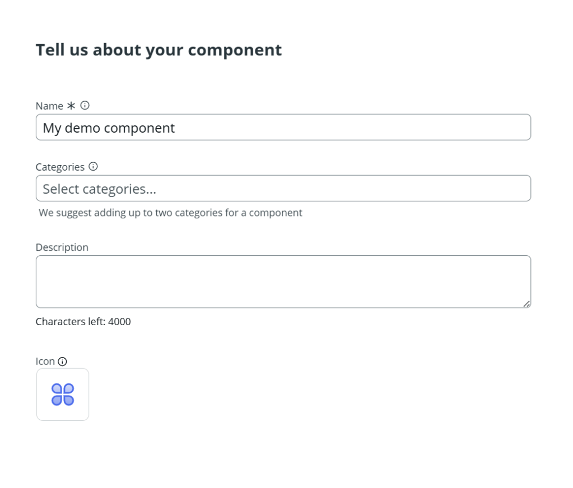Image resolution: width=573 pixels, height=488 pixels.
Task: Click the heading Tell us about your component
Action: point(159,49)
